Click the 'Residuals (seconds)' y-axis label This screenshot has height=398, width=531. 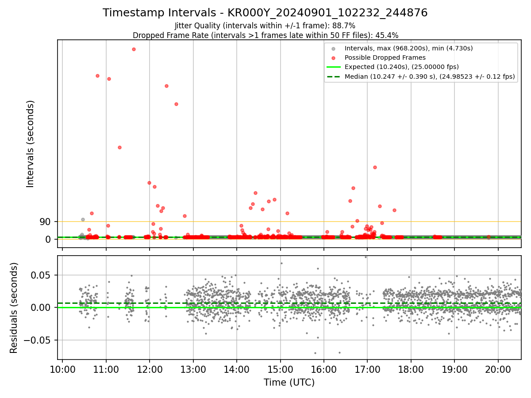click(14, 308)
